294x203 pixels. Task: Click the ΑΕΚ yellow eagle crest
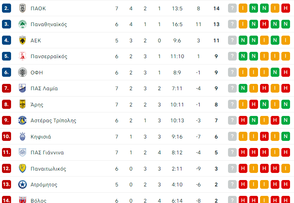[x=22, y=40]
